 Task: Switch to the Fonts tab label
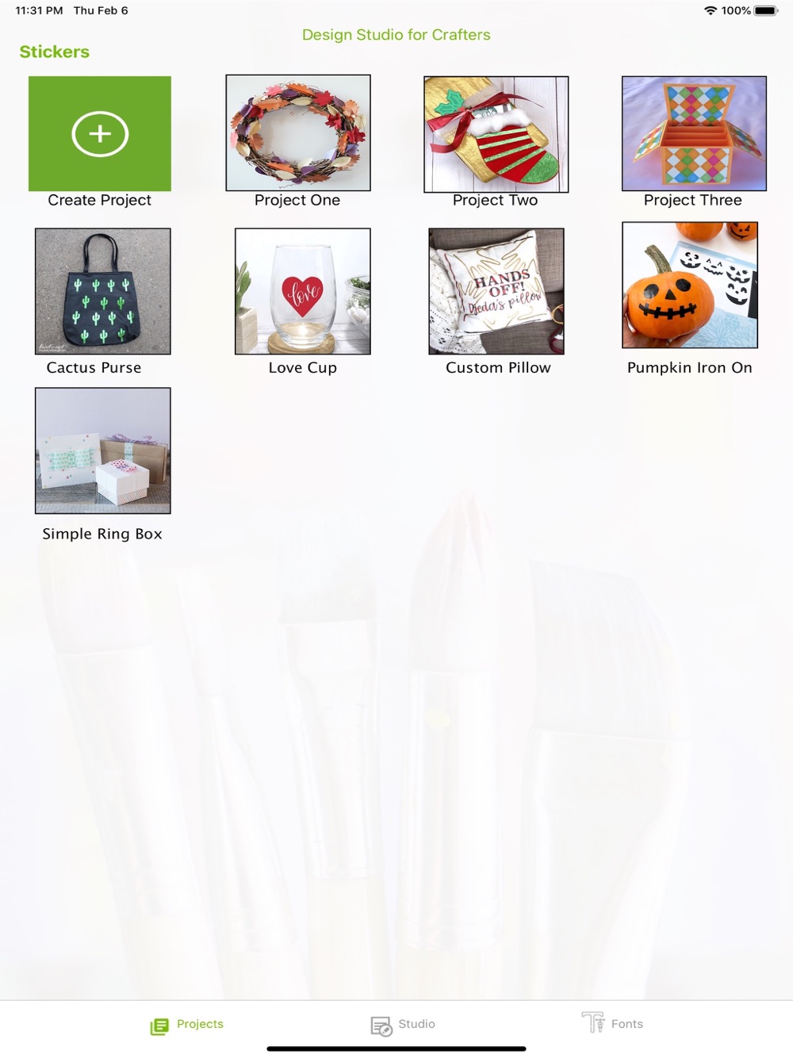(627, 1024)
